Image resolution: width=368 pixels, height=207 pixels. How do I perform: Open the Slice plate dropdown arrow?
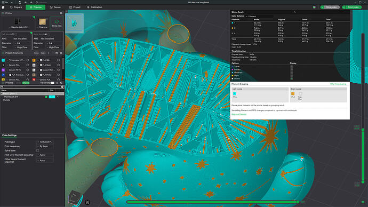coord(322,7)
